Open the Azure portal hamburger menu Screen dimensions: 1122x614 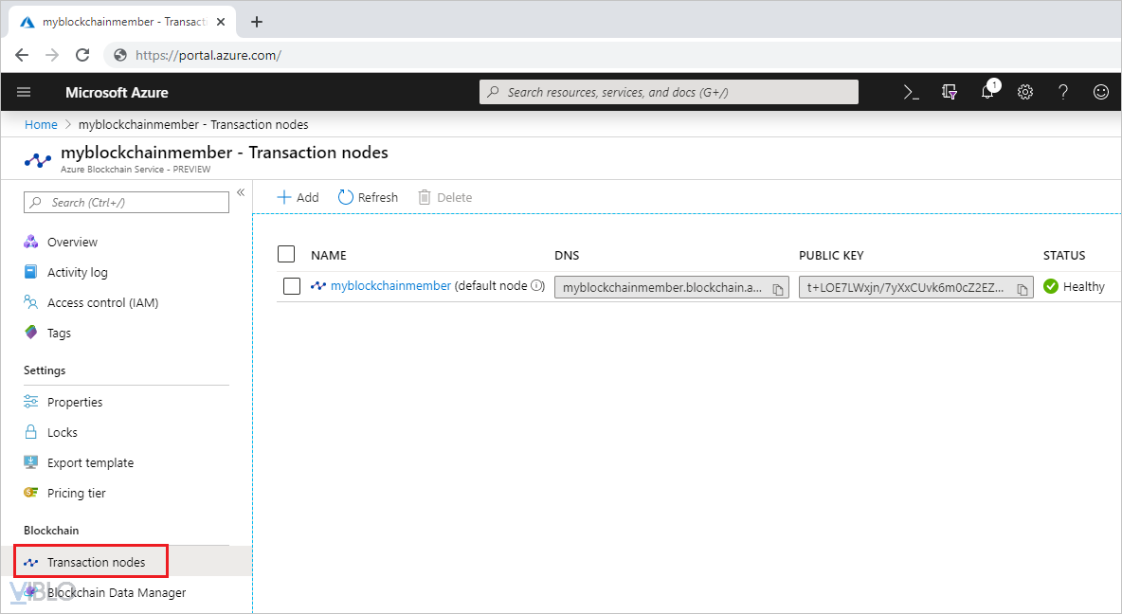click(x=24, y=92)
